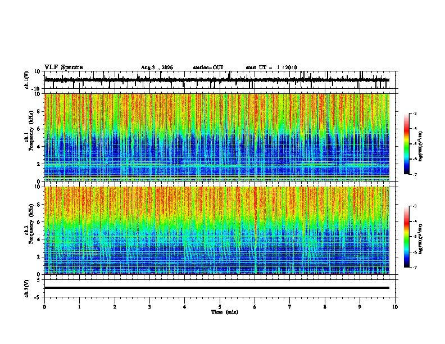Screen dimensions: 445x344
Task: Click the "-3" label on the upper color scale
Action: coord(415,113)
